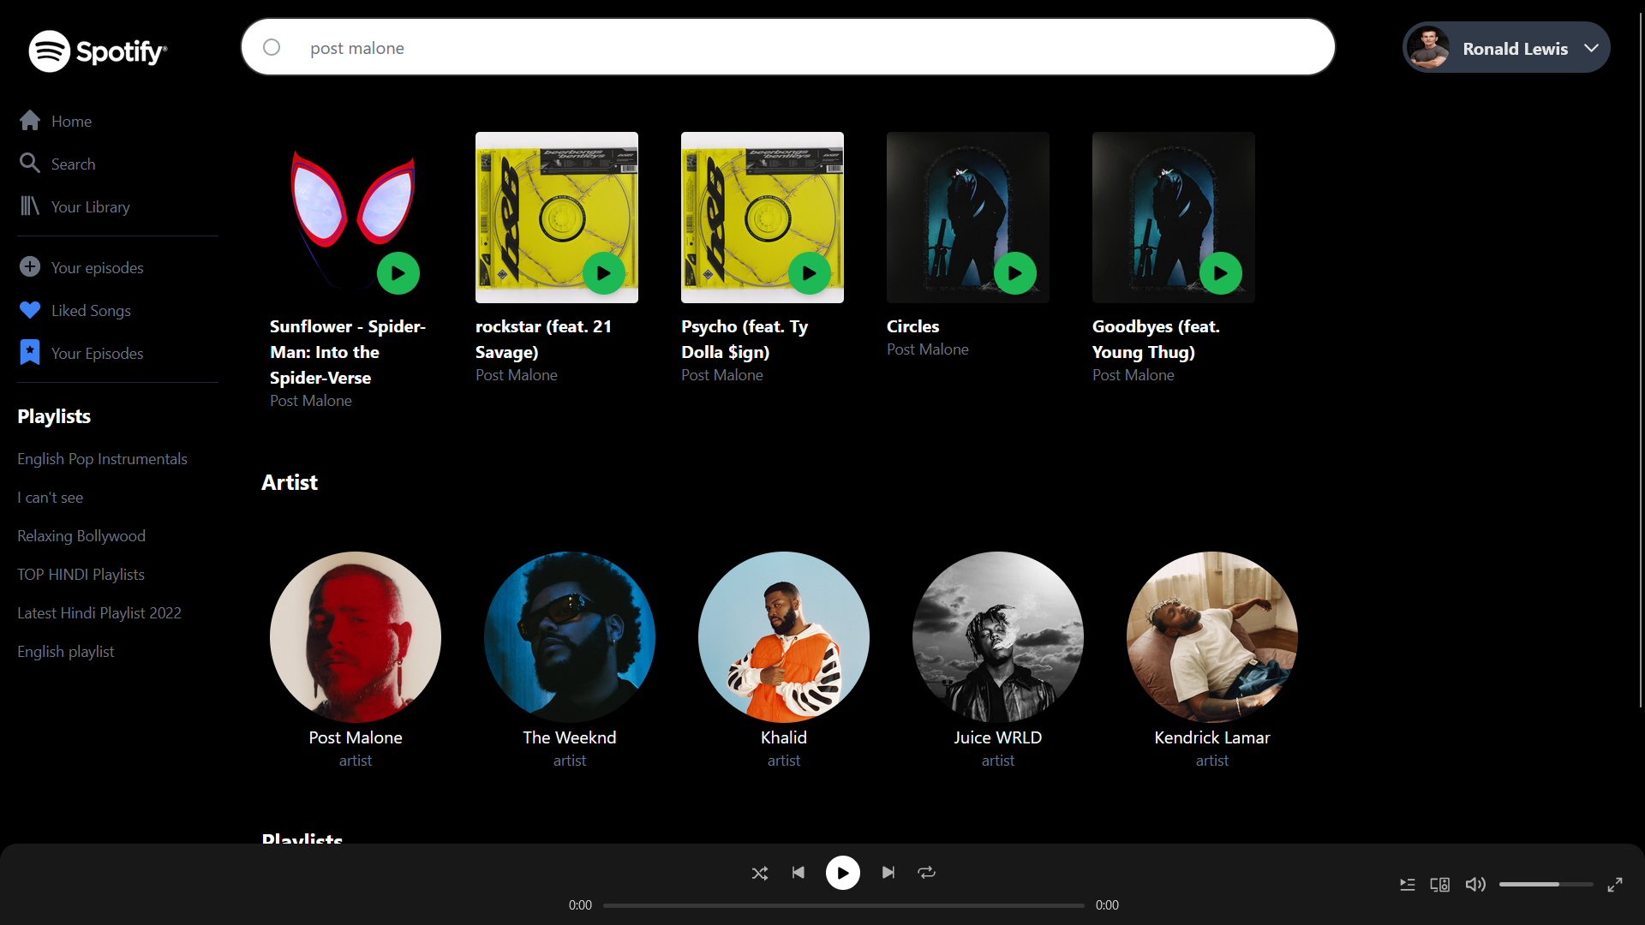1645x925 pixels.
Task: Enable repeat mode
Action: (x=926, y=873)
